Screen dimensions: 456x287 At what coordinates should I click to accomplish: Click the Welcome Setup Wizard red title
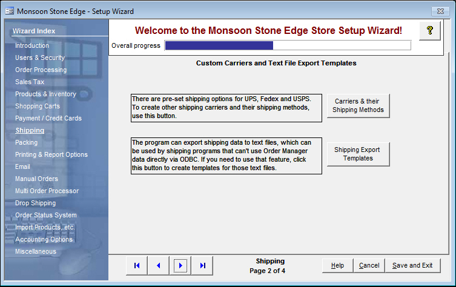point(268,30)
